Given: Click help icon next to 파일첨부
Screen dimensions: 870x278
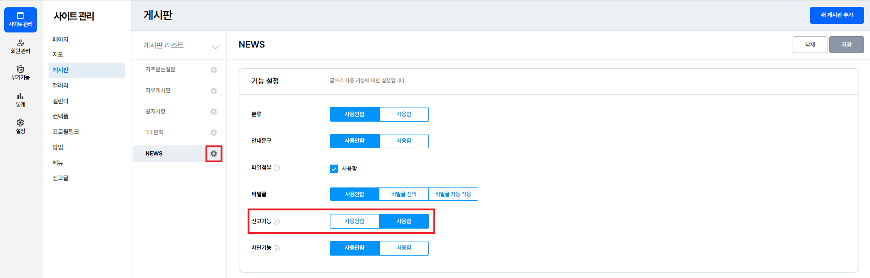Looking at the screenshot, I should [276, 168].
